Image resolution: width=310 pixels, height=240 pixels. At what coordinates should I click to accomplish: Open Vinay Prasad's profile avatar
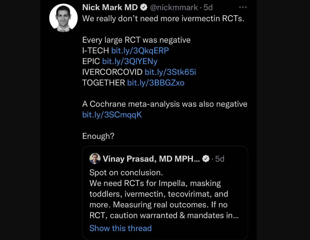(95, 159)
